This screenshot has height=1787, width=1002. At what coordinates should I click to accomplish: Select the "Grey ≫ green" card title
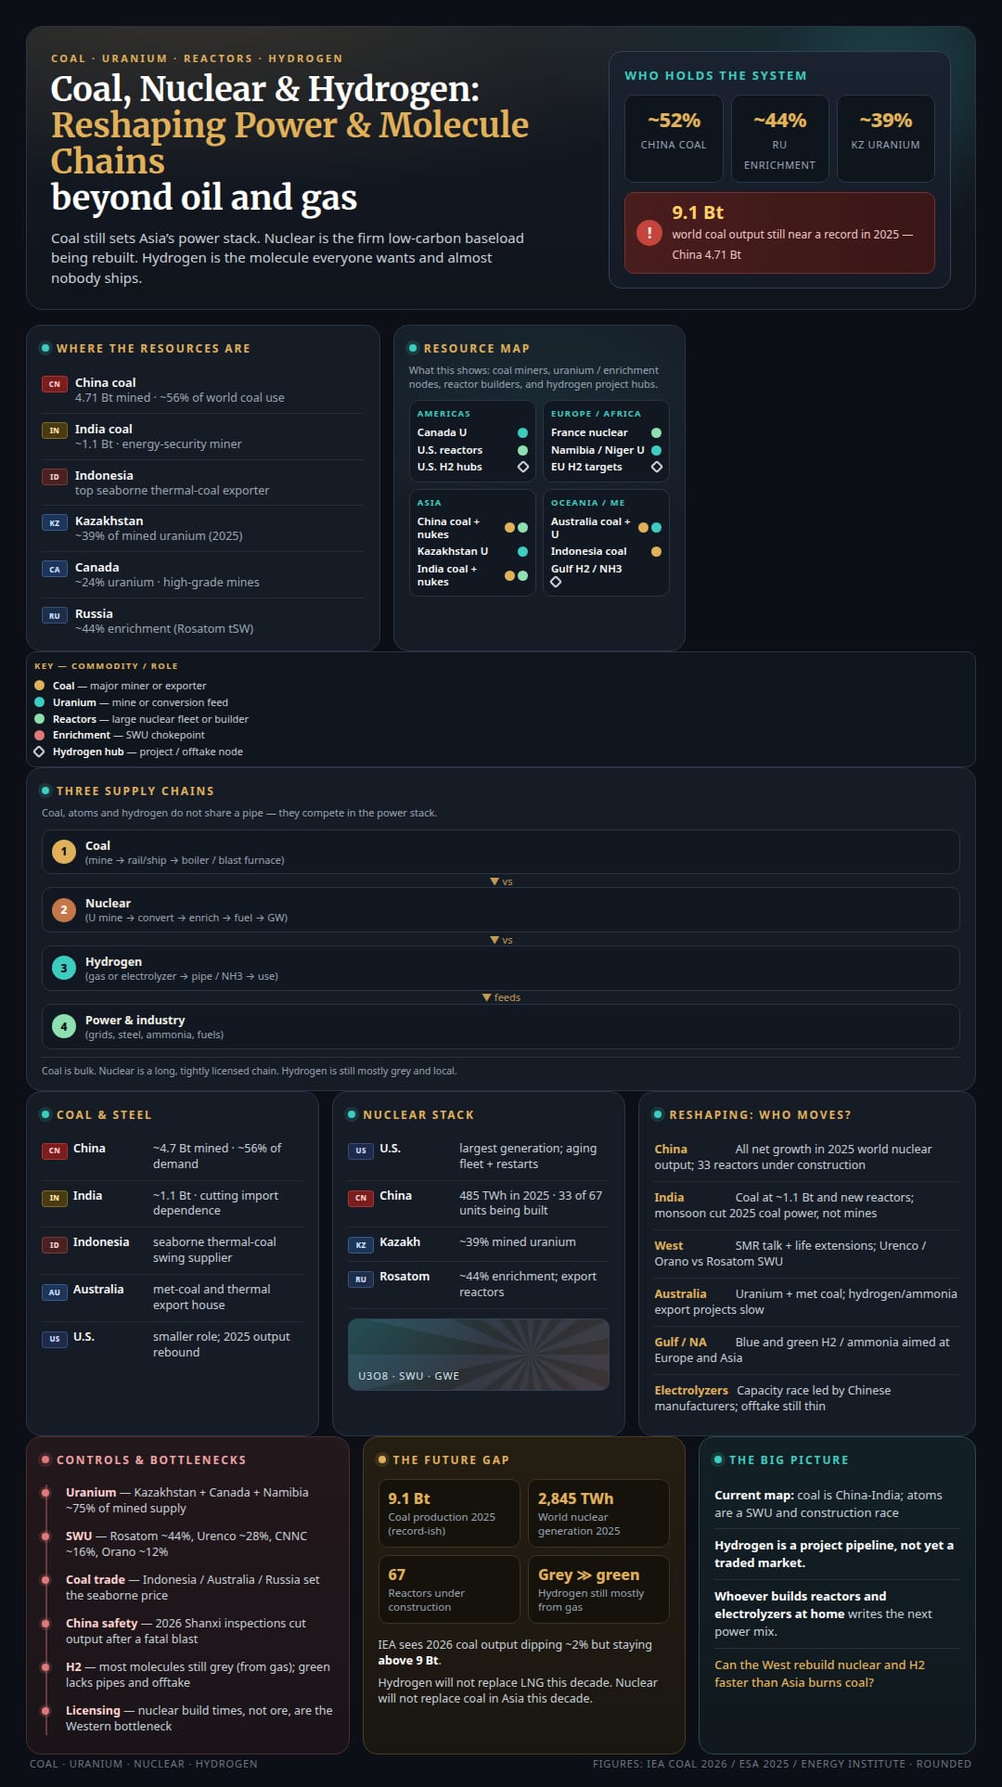[588, 1575]
